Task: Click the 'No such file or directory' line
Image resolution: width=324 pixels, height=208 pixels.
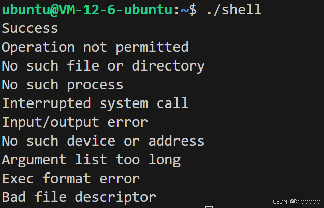Action: point(103,66)
